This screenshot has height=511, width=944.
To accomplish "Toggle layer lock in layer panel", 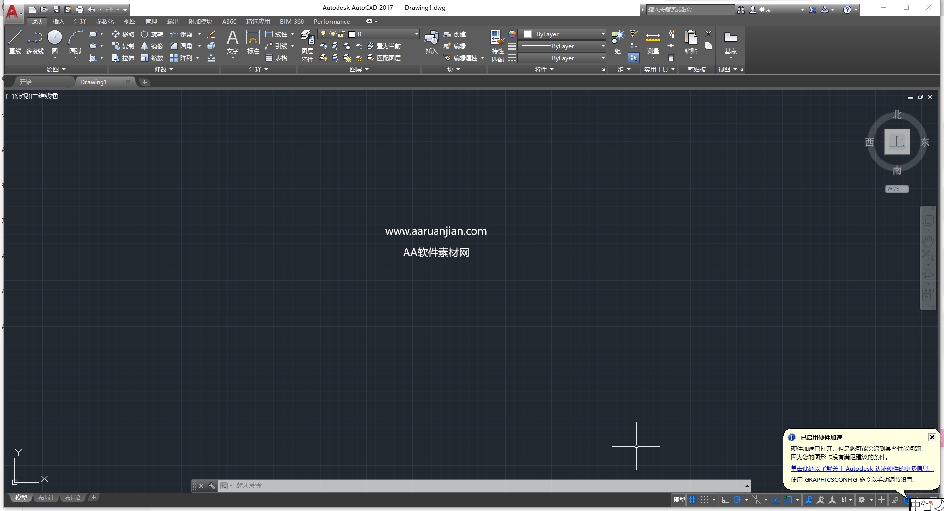I will click(x=341, y=34).
